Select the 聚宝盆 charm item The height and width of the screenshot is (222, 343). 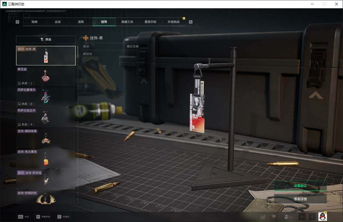coord(46,76)
